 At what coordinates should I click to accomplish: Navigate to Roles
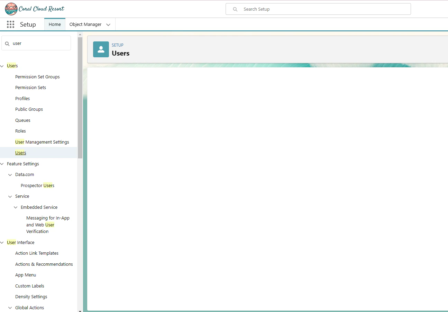(20, 131)
